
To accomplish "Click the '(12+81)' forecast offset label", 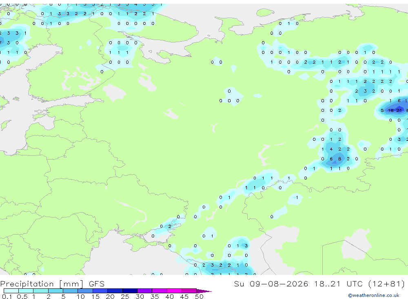I will (386, 284).
